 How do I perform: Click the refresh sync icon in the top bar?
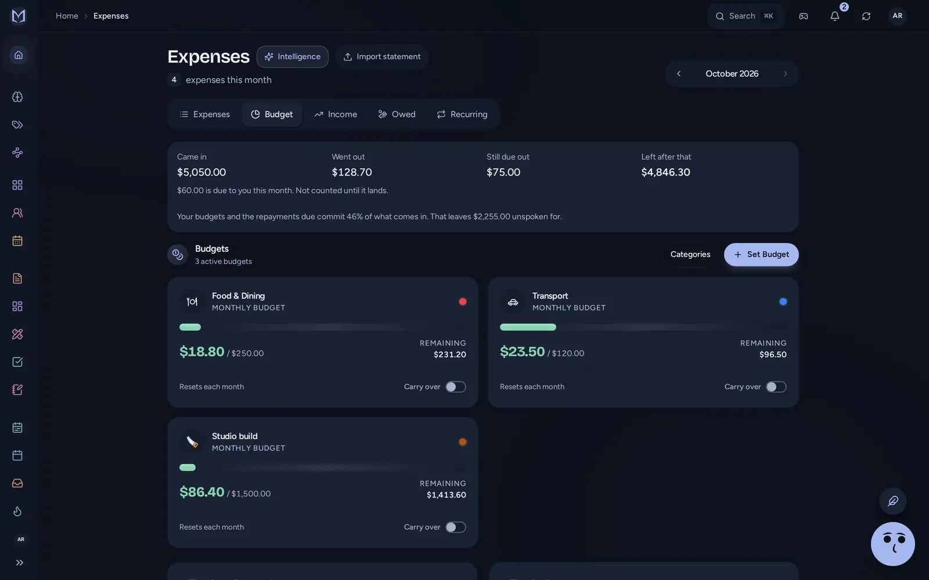pyautogui.click(x=866, y=16)
